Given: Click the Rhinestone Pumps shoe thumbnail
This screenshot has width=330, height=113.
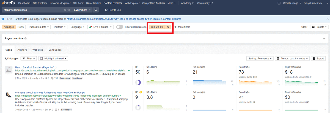Looking at the screenshot, I should coord(8,95).
